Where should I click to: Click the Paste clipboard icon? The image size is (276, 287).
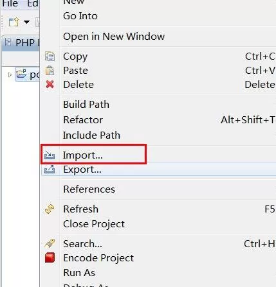click(50, 71)
